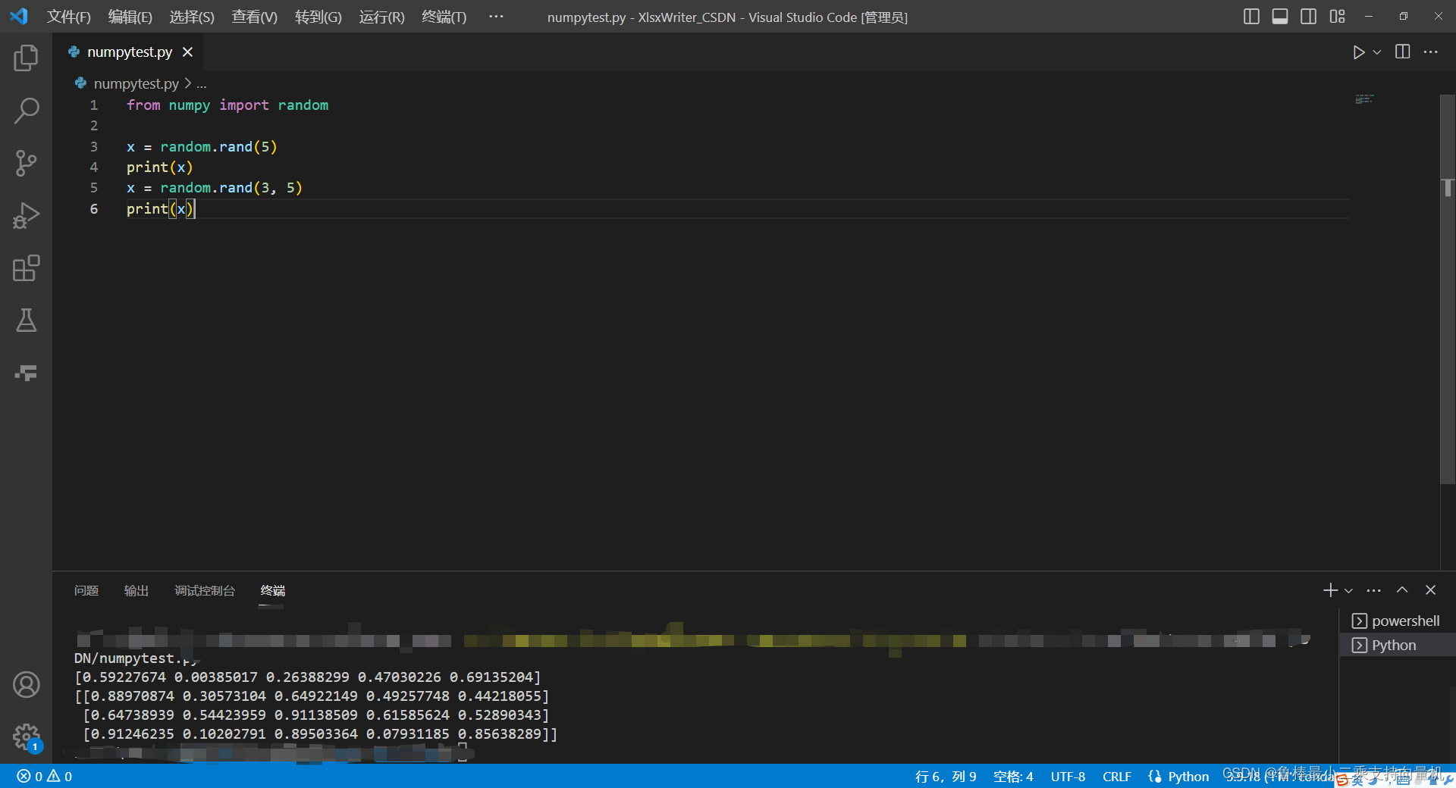Viewport: 1456px width, 788px height.
Task: Click the Run Python File play button
Action: click(x=1358, y=52)
